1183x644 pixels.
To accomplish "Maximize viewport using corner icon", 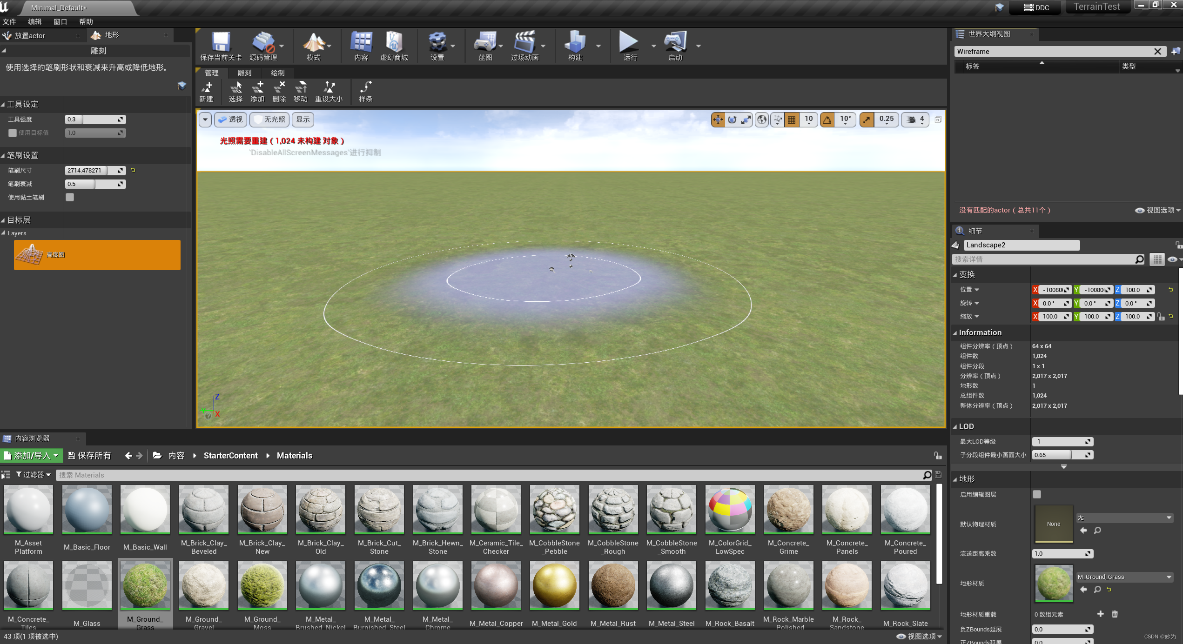I will pos(938,120).
